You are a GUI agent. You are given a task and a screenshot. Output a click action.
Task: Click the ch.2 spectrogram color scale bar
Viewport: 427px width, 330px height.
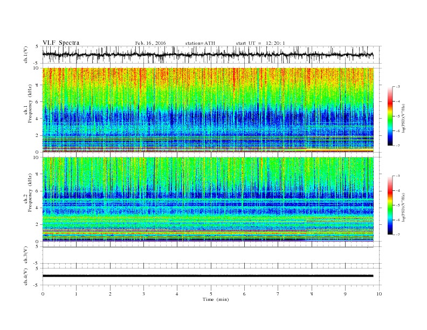pyautogui.click(x=390, y=205)
